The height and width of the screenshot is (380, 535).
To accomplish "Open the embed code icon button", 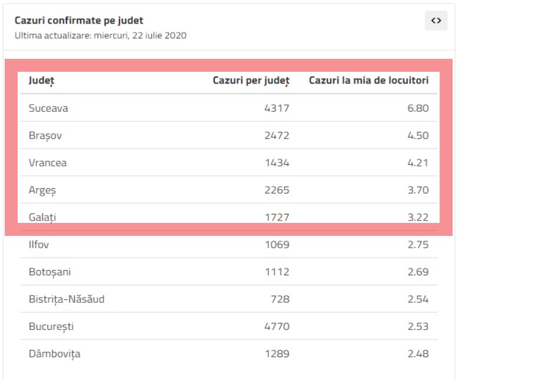I will click(436, 21).
